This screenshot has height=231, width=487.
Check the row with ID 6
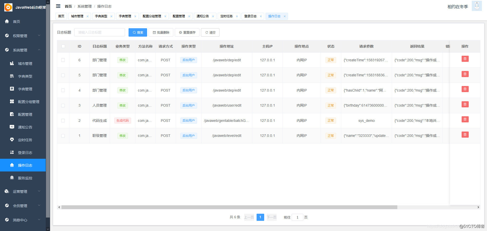(63, 60)
